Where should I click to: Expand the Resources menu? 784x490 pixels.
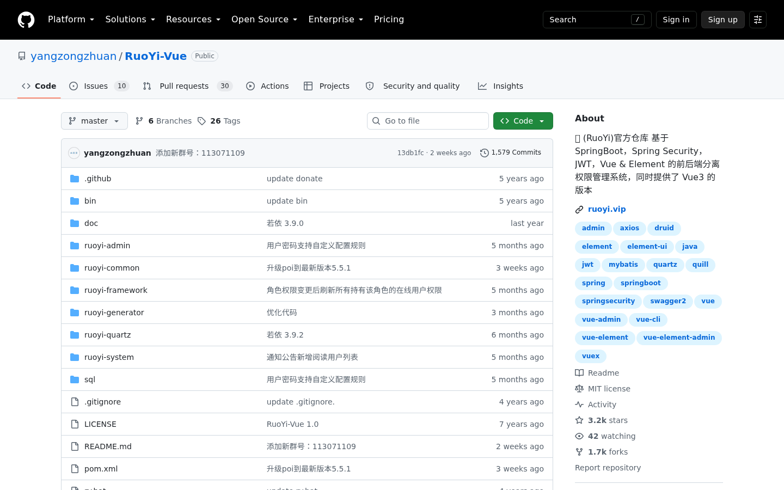[x=193, y=20]
